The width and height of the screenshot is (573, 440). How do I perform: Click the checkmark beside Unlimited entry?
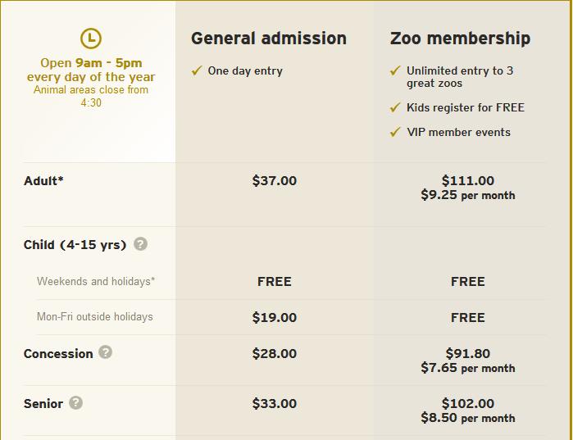point(395,70)
